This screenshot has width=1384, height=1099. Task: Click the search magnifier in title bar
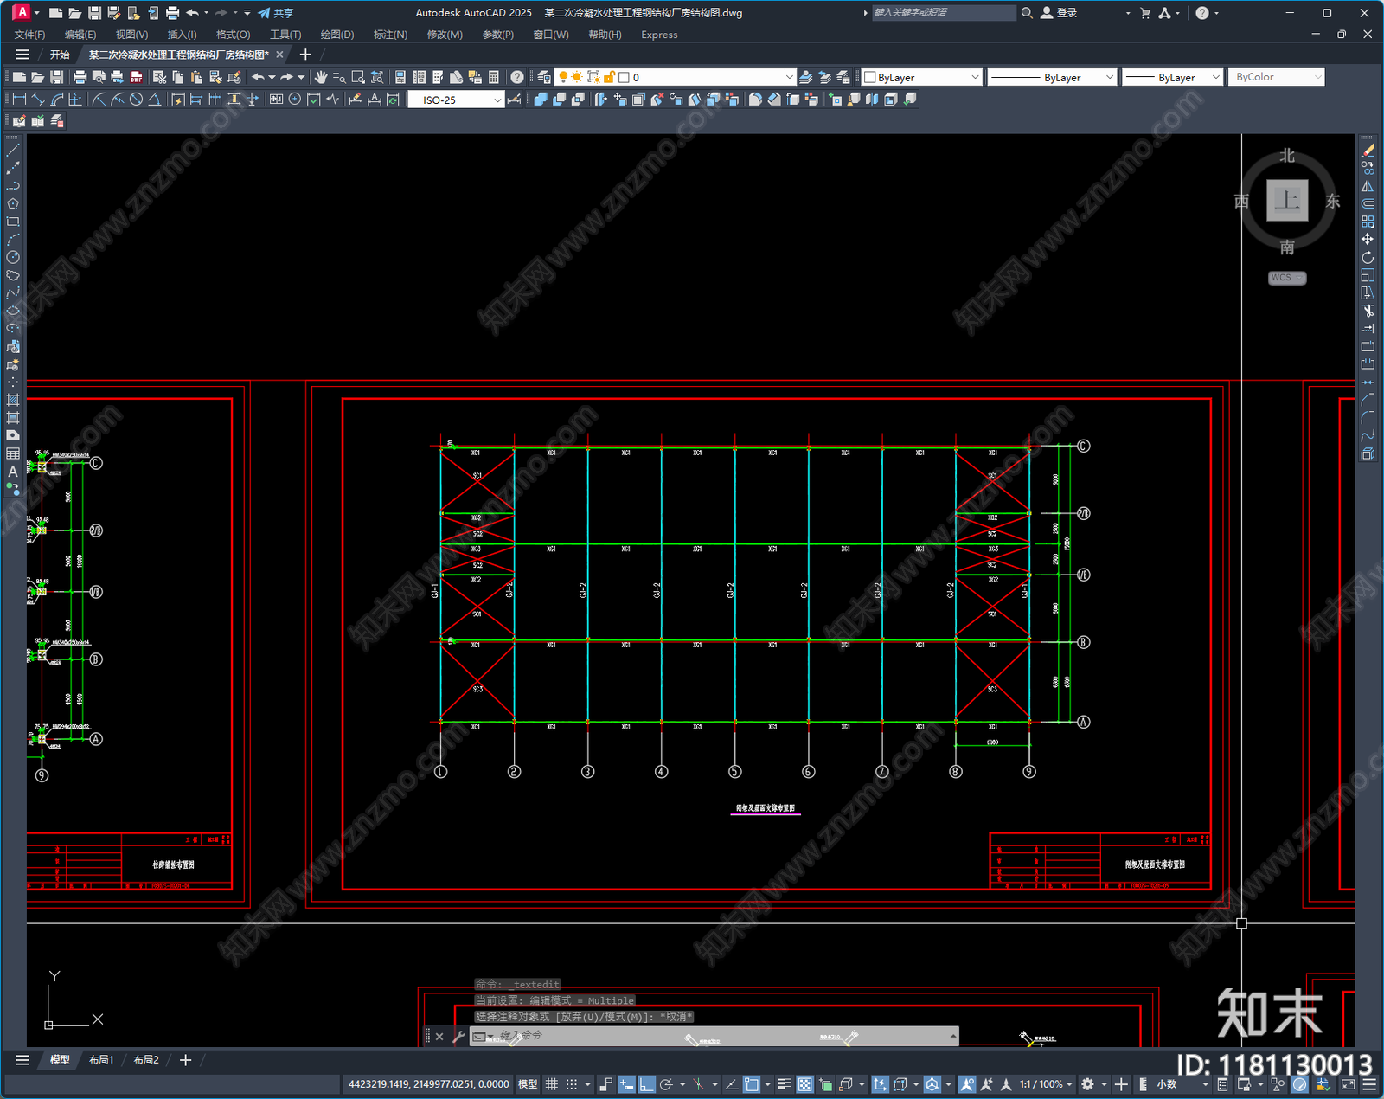(1027, 13)
